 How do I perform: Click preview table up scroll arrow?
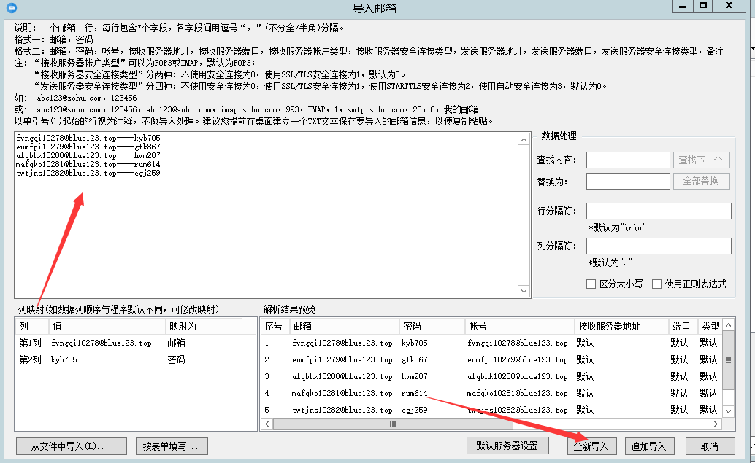729,325
